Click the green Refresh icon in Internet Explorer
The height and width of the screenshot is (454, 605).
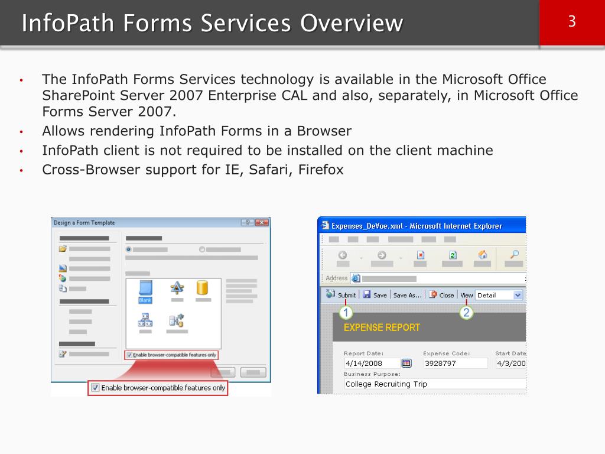(x=453, y=255)
